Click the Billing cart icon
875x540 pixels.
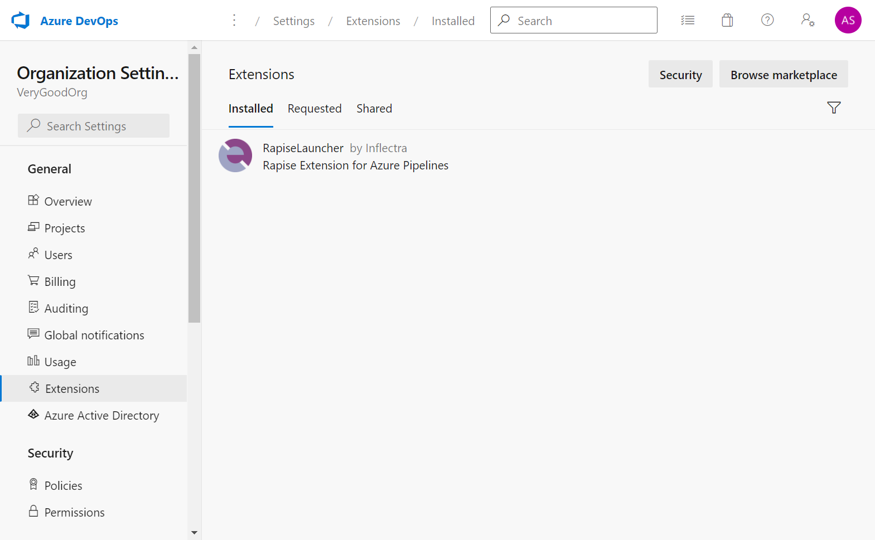tap(33, 280)
